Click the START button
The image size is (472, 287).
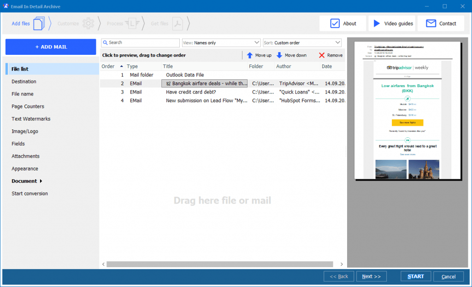point(415,276)
